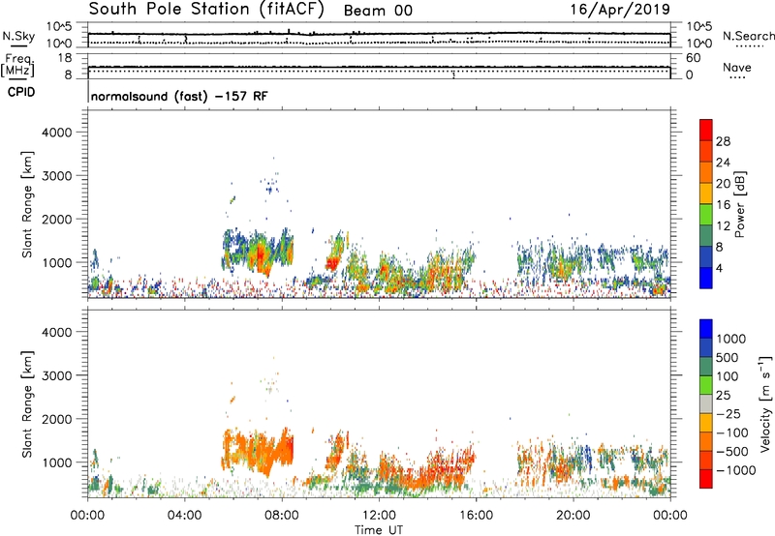
Task: Click the "18" frequency axis tick label
Action: tap(65, 58)
